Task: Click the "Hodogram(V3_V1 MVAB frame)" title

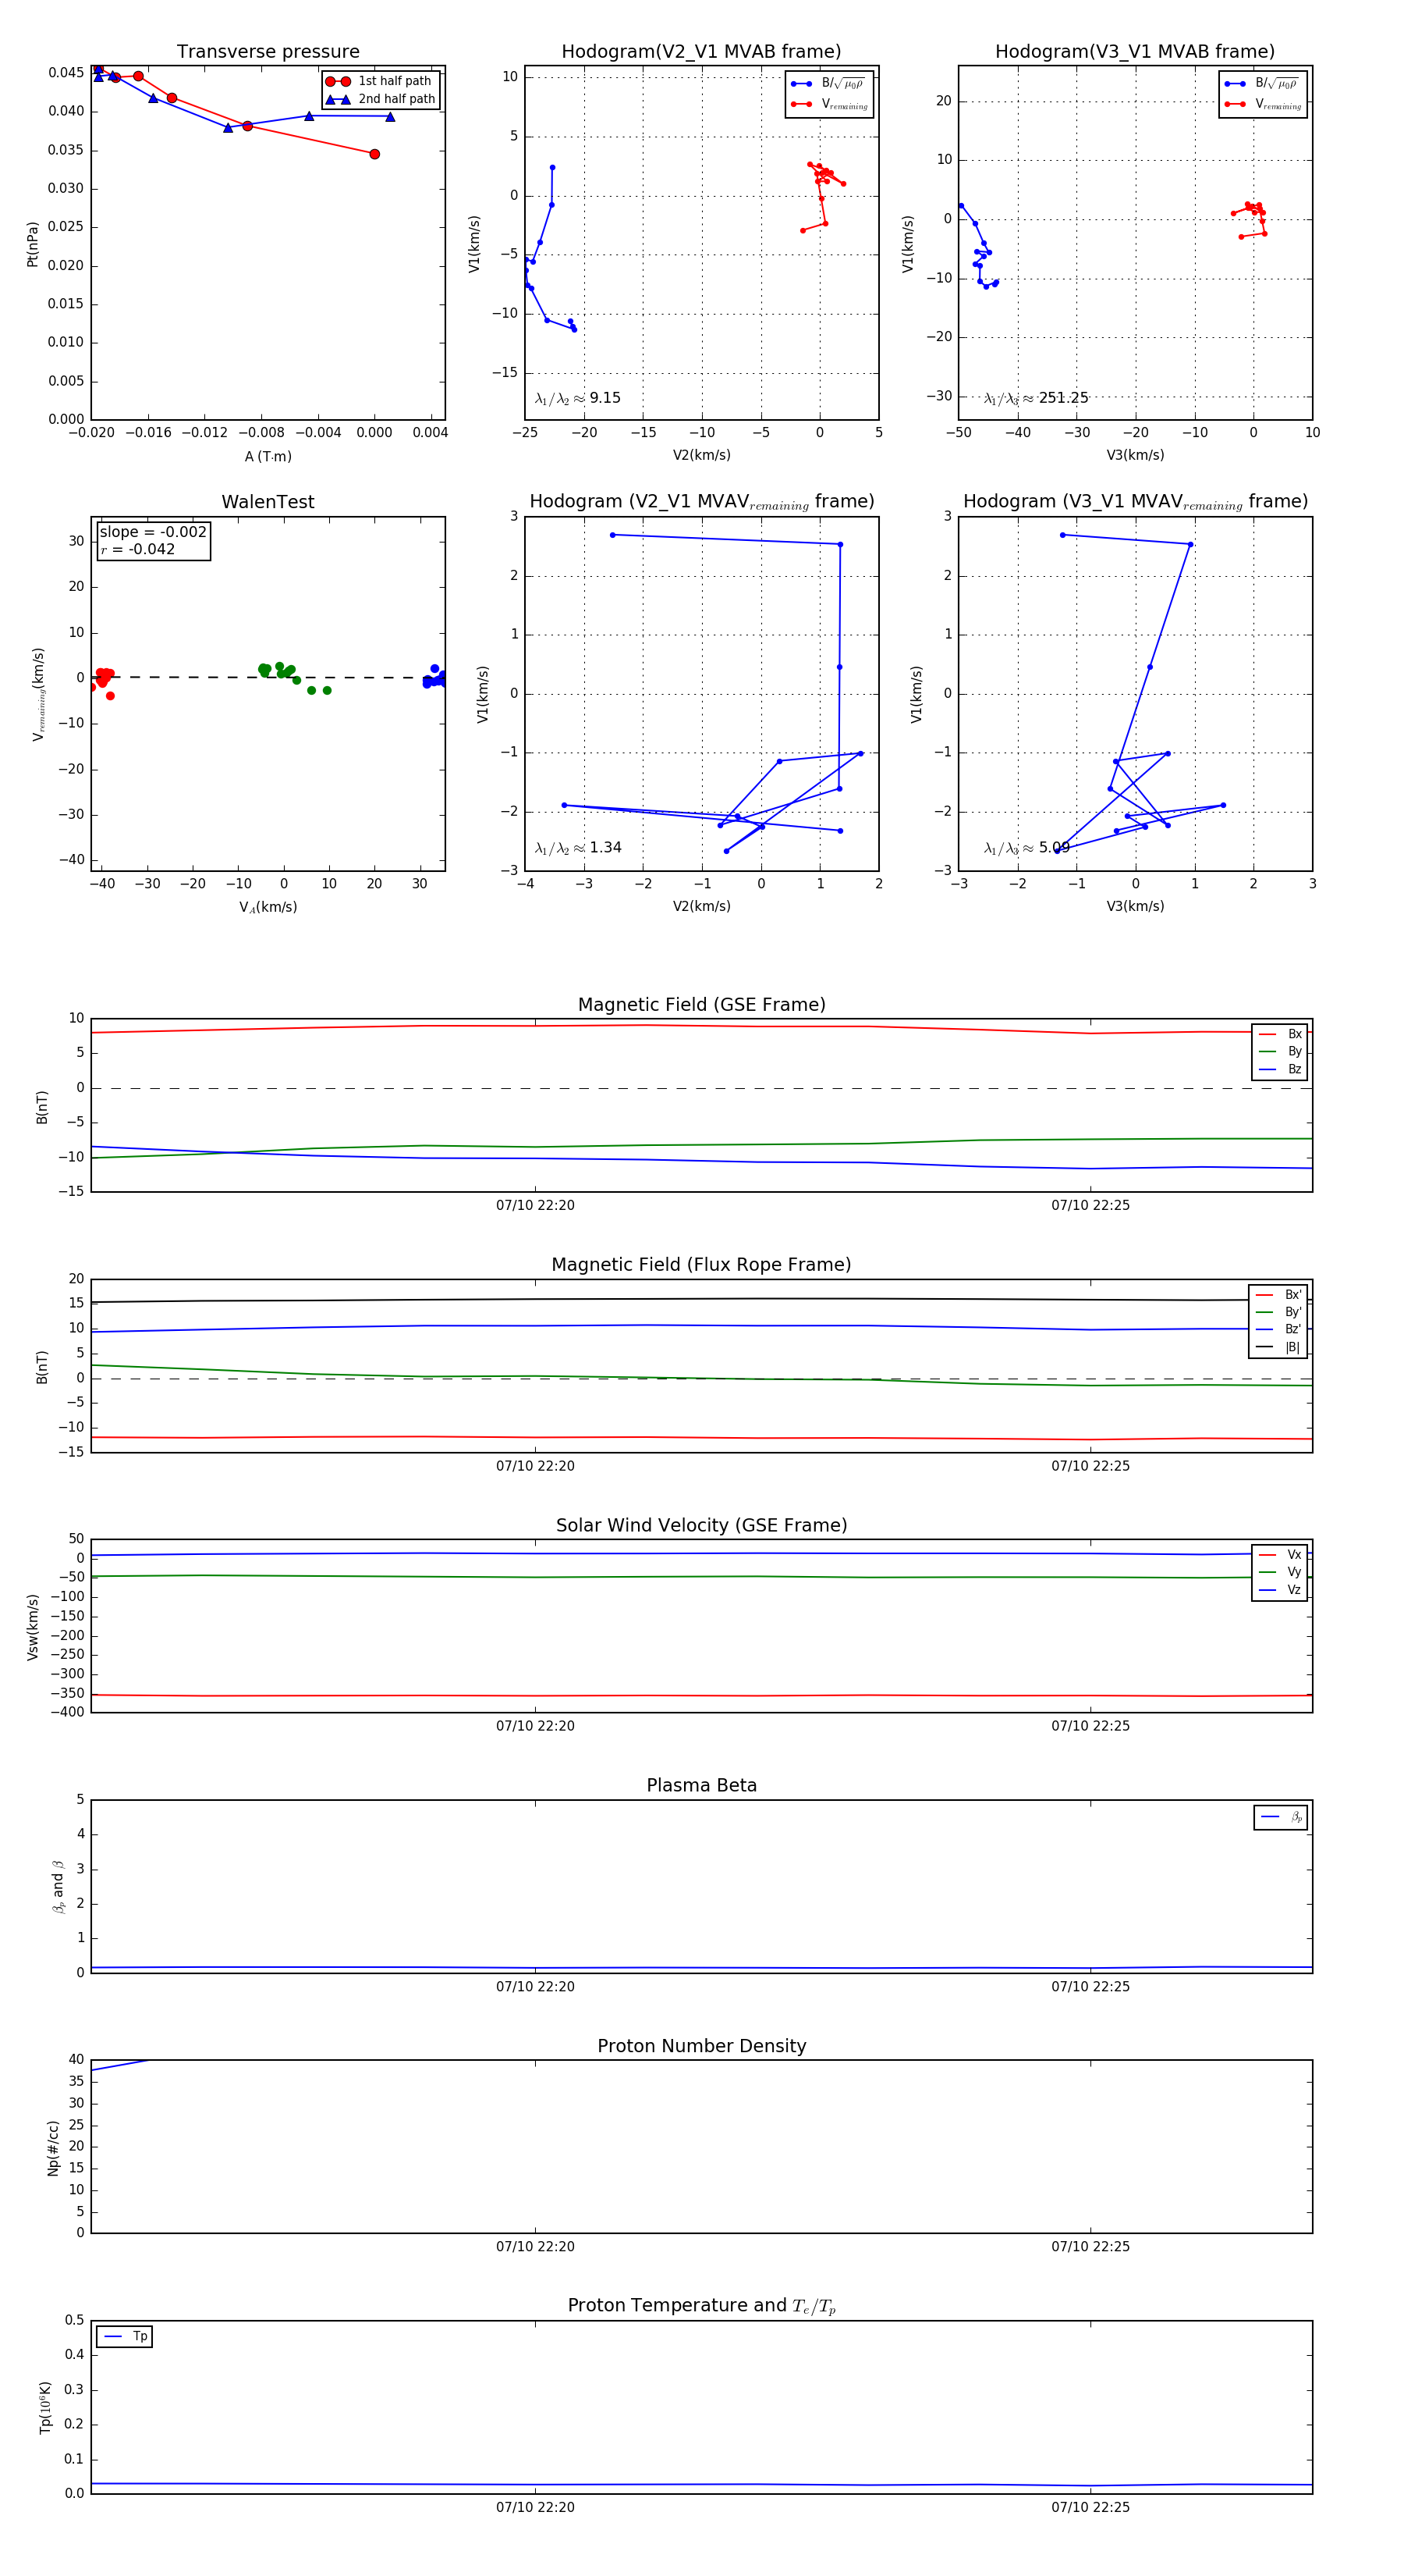Action: pos(1135,51)
